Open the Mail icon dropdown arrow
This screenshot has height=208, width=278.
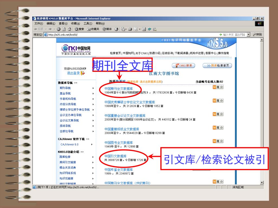coord(126,29)
